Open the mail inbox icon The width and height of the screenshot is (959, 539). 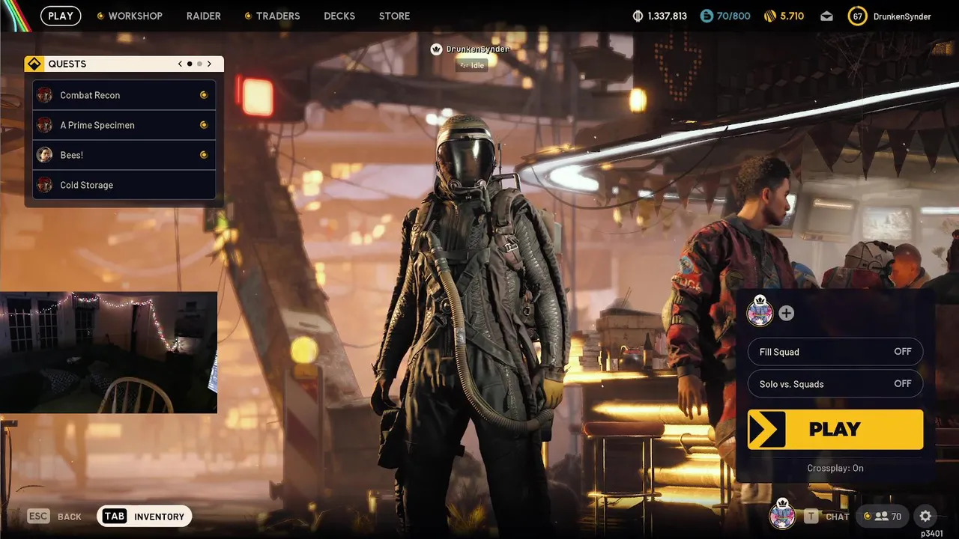pos(826,16)
